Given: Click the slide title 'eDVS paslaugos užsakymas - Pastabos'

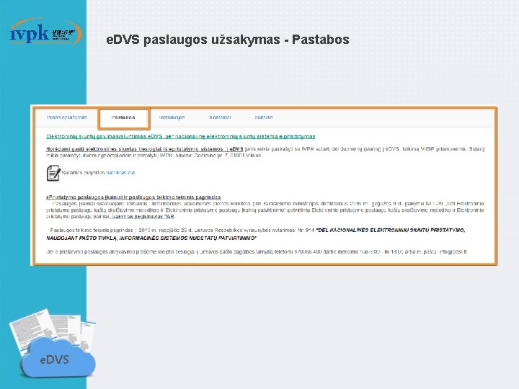Looking at the screenshot, I should [x=228, y=40].
